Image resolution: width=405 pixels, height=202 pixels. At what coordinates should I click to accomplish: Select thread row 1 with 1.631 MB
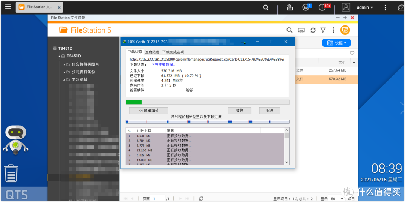pyautogui.click(x=205, y=136)
